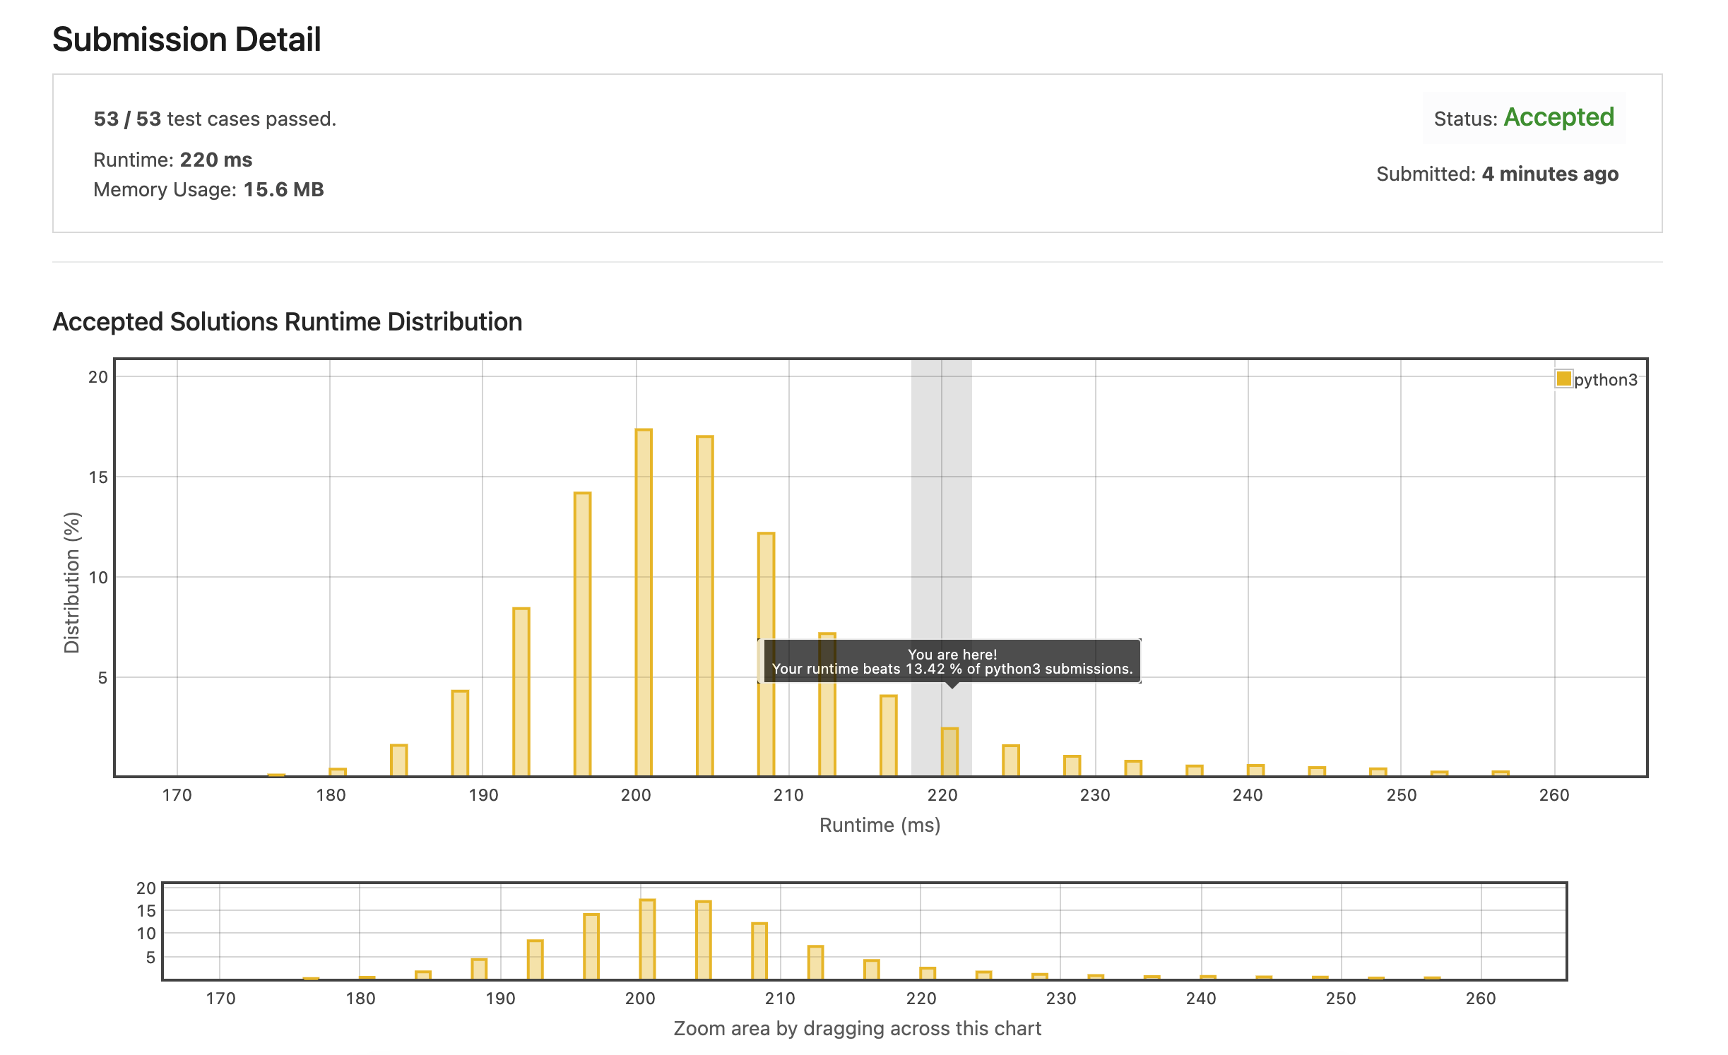Click the tallest bar in overview chart
1728x1055 pixels.
point(647,938)
